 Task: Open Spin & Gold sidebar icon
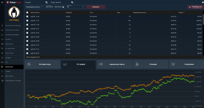click(2, 44)
